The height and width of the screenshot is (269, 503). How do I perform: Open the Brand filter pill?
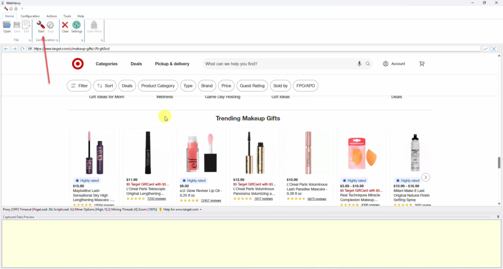tap(207, 86)
